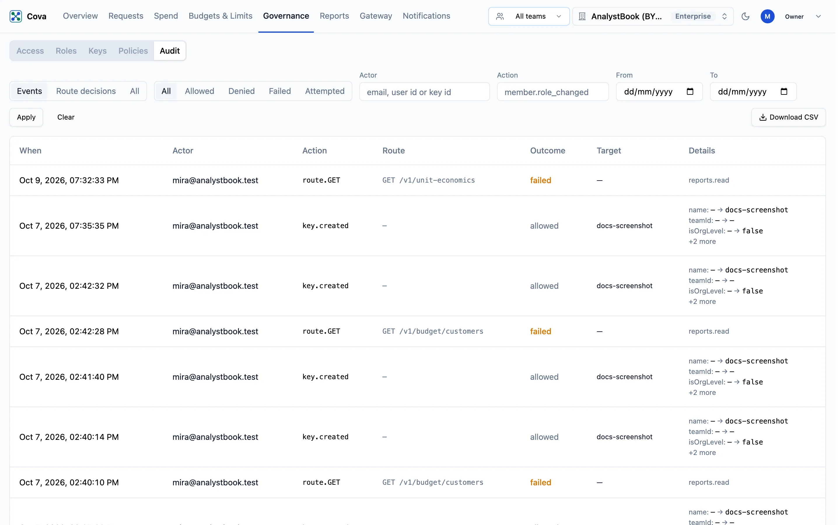840x525 pixels.
Task: Expand +2 more on Oct 7 07:35:35 PM row
Action: tap(702, 241)
